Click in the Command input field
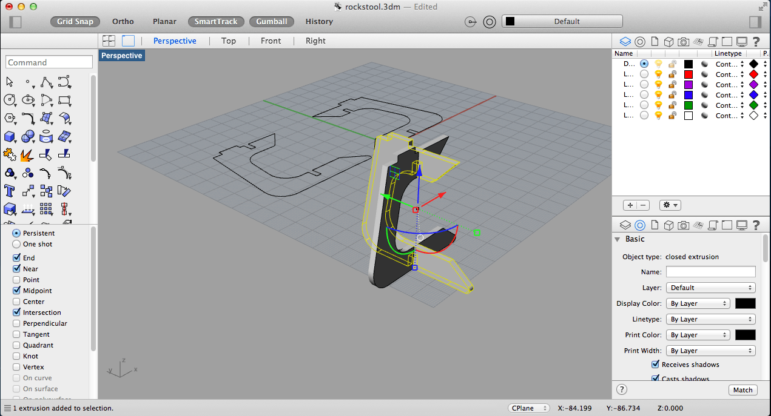The width and height of the screenshot is (771, 416). 49,62
